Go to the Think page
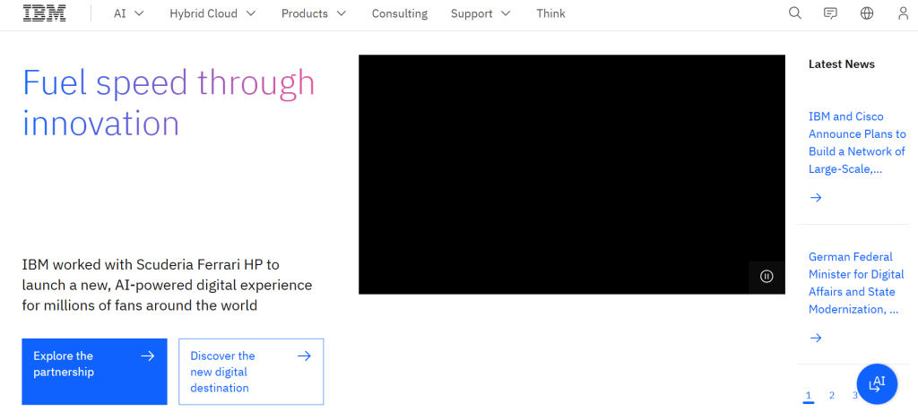Viewport: 918px width, 420px height. click(x=550, y=13)
